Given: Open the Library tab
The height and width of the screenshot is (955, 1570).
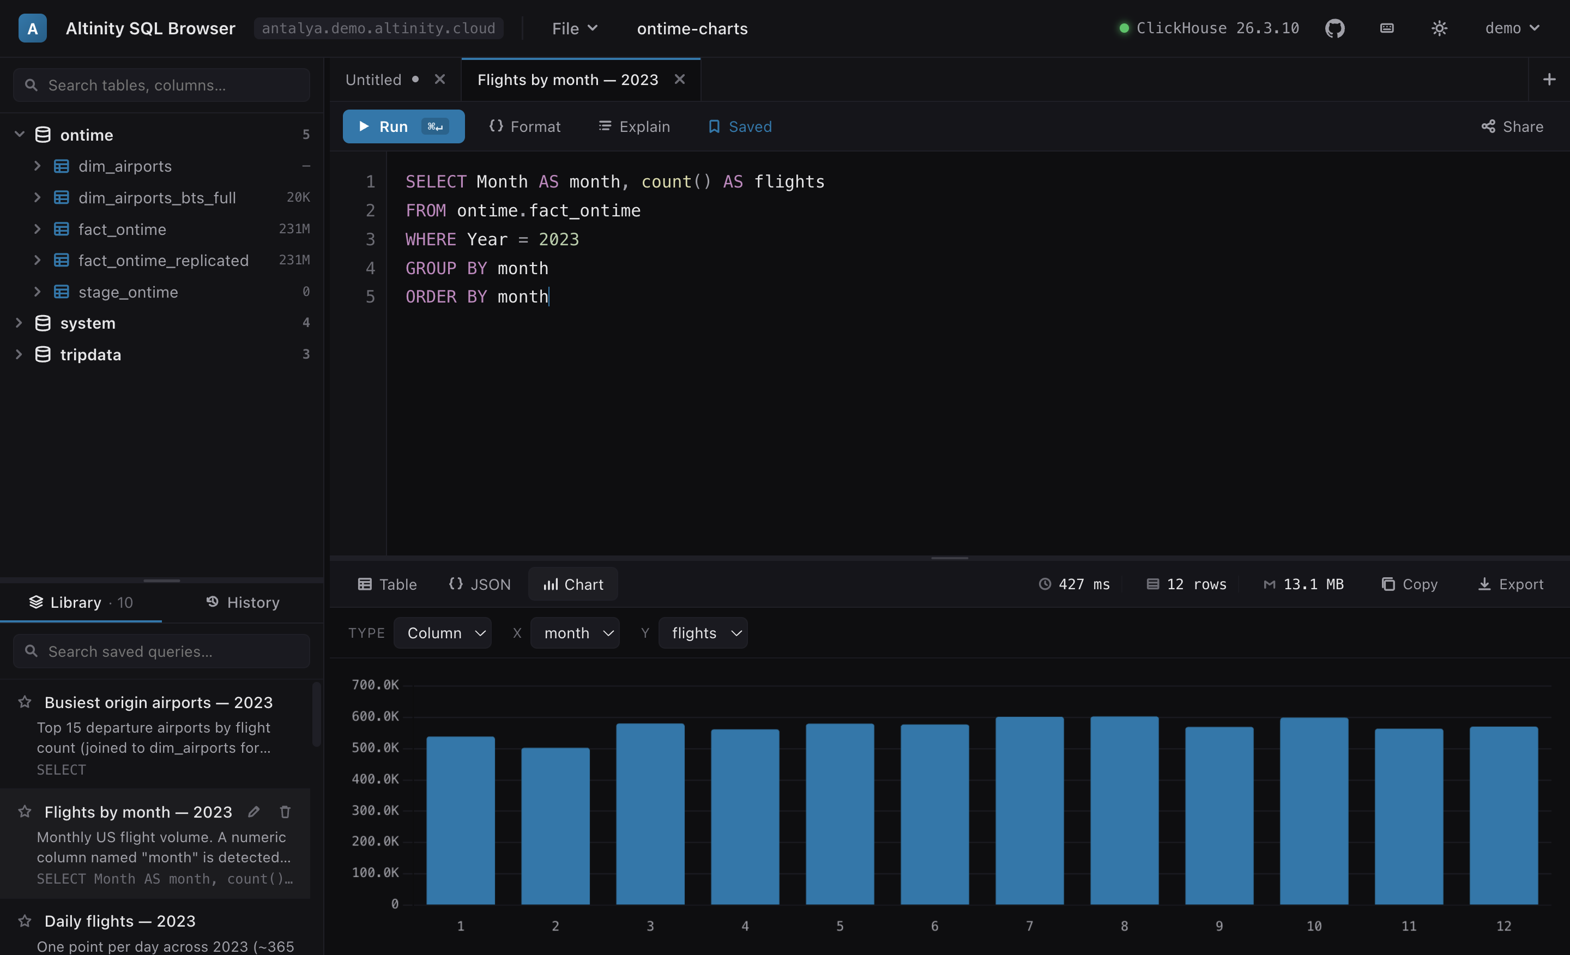Looking at the screenshot, I should 81,602.
